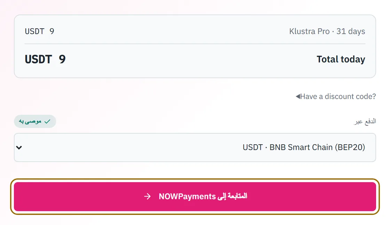Open the USDT BNB Smart Chain dropdown
390x225 pixels.
click(x=195, y=147)
